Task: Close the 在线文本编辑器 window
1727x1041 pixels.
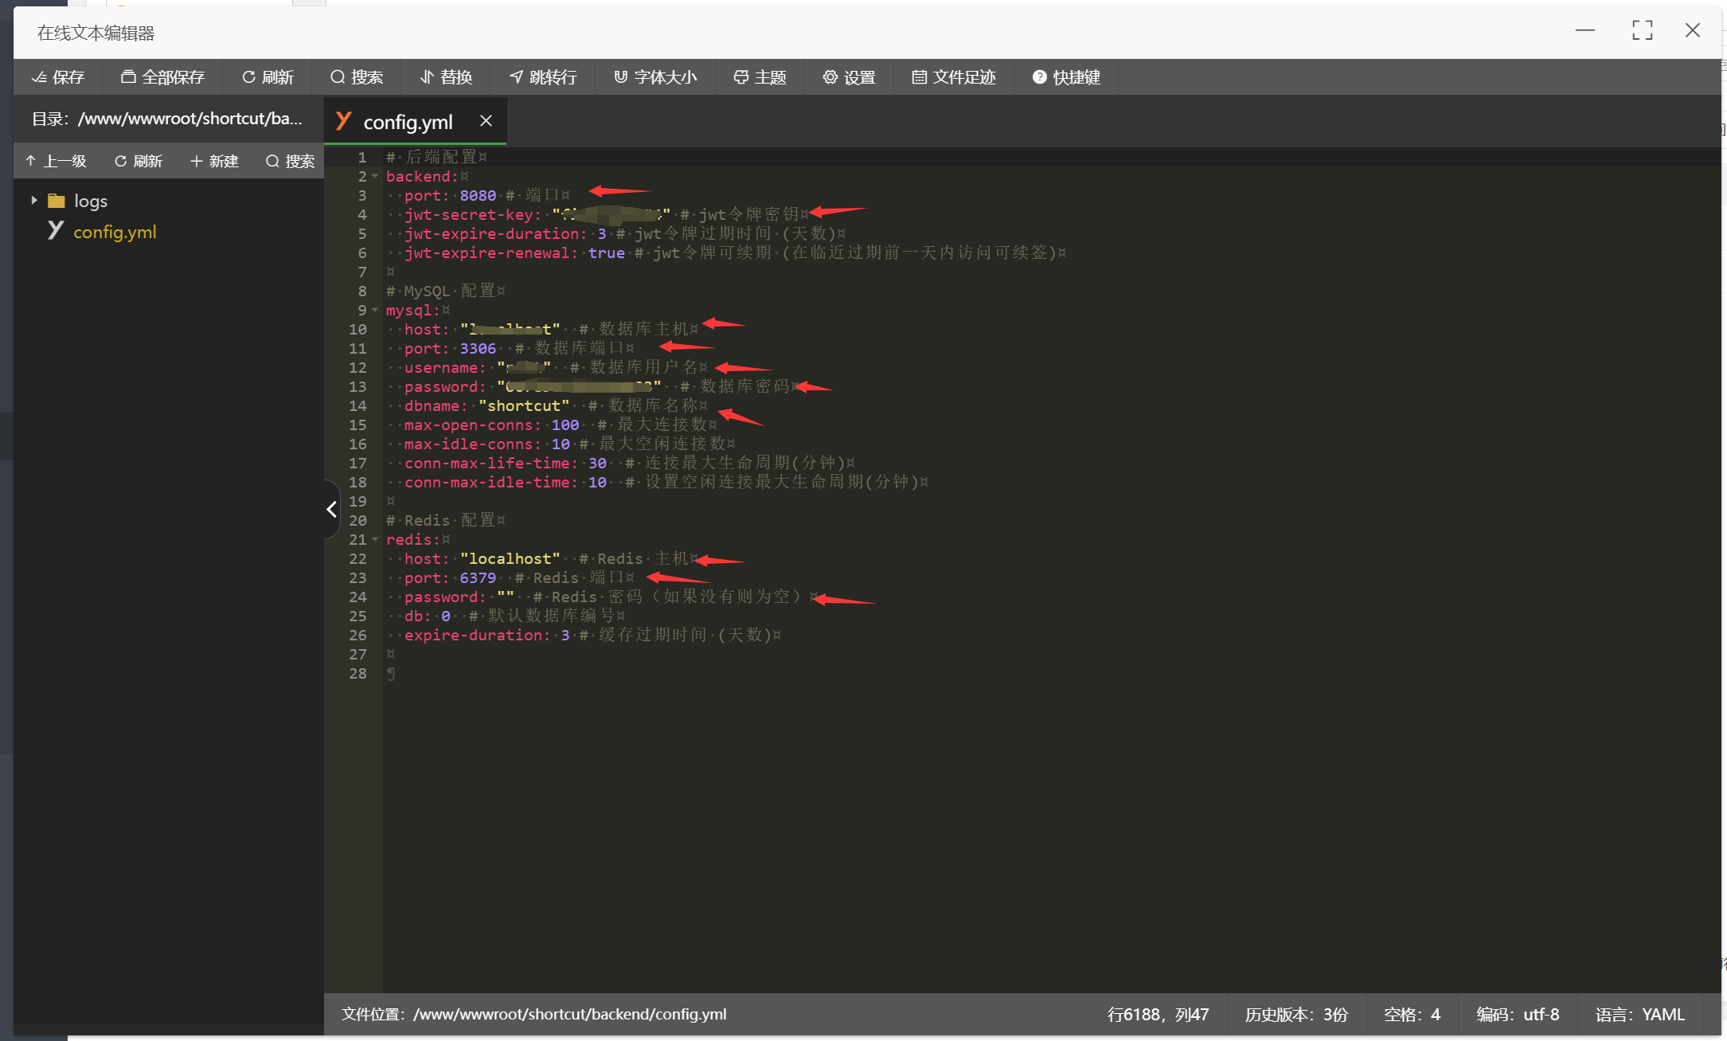Action: coord(1693,30)
